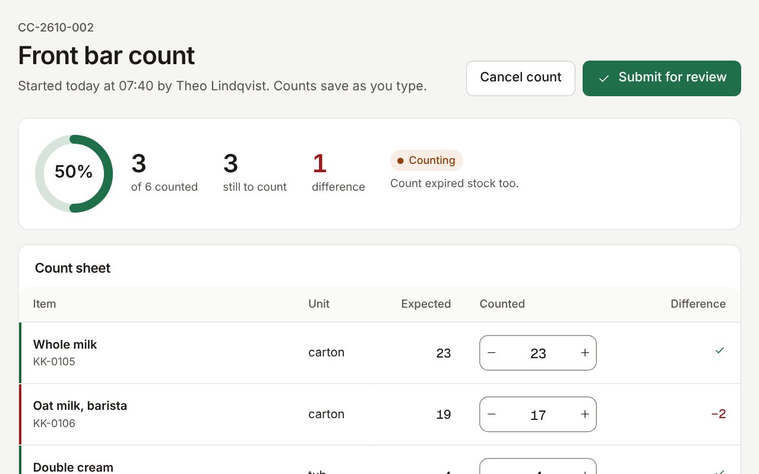Click the −2 difference for Oat milk

click(x=719, y=414)
